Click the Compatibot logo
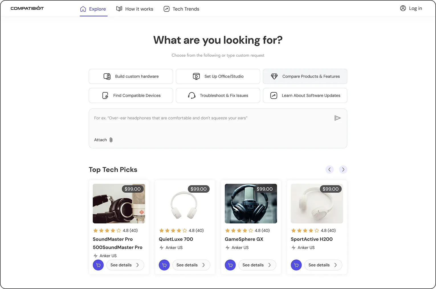The width and height of the screenshot is (436, 289). [x=27, y=8]
